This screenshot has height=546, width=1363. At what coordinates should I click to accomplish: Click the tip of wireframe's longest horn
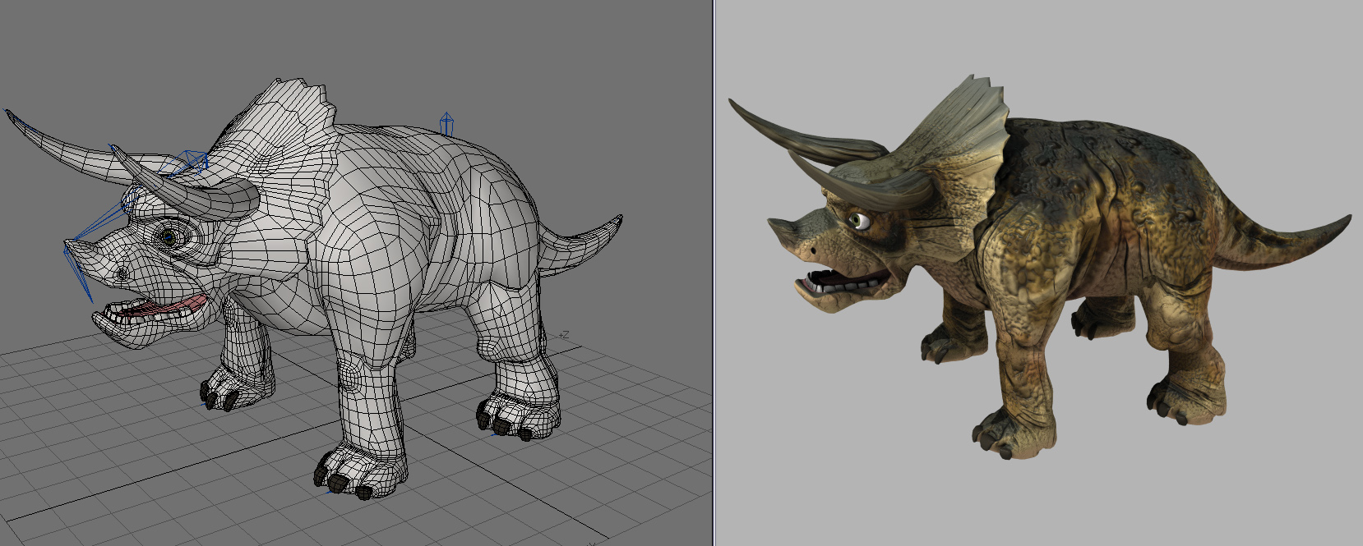pyautogui.click(x=10, y=114)
